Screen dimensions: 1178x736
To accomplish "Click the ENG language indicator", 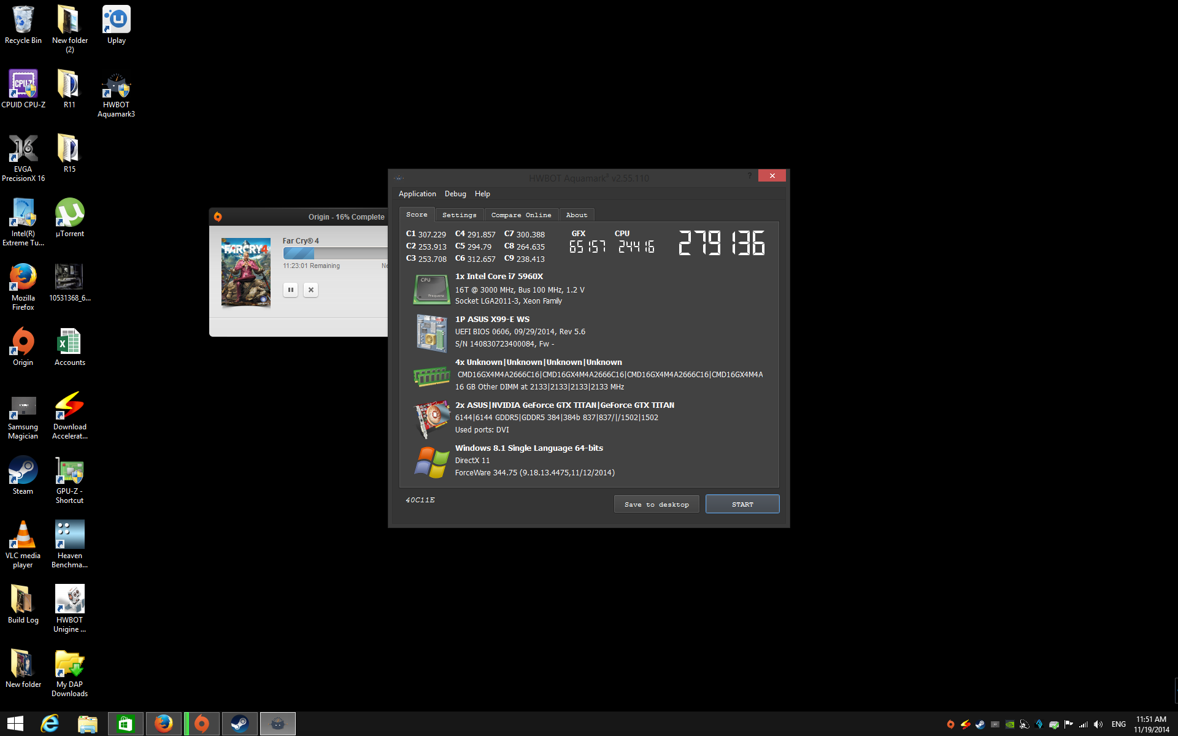I will (x=1118, y=724).
